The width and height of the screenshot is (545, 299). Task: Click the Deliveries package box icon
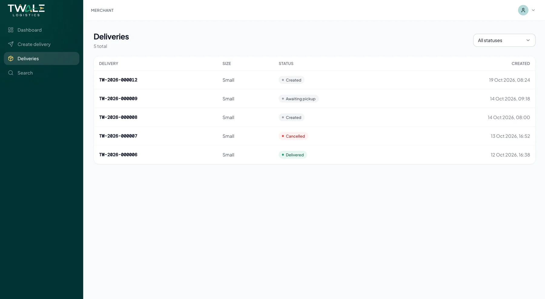click(x=11, y=58)
